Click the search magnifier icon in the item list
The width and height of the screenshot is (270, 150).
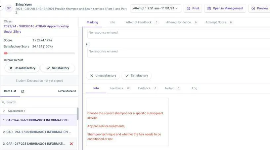coord(3,102)
